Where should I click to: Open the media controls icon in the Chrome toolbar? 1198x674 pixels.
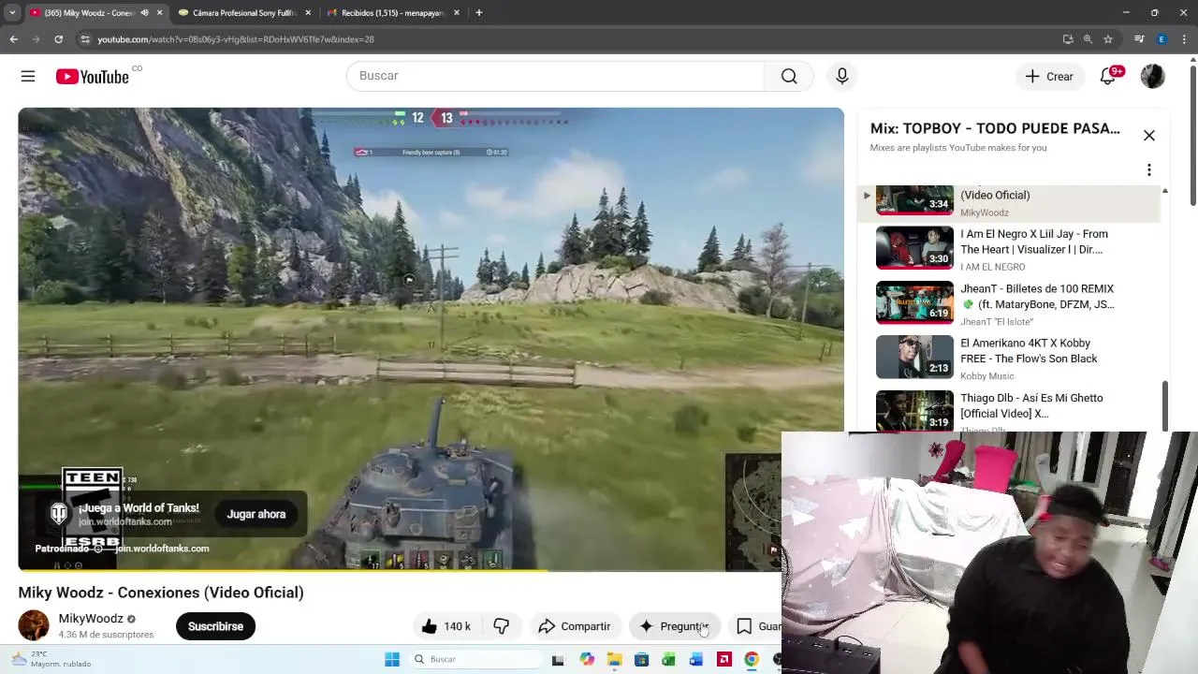1139,39
